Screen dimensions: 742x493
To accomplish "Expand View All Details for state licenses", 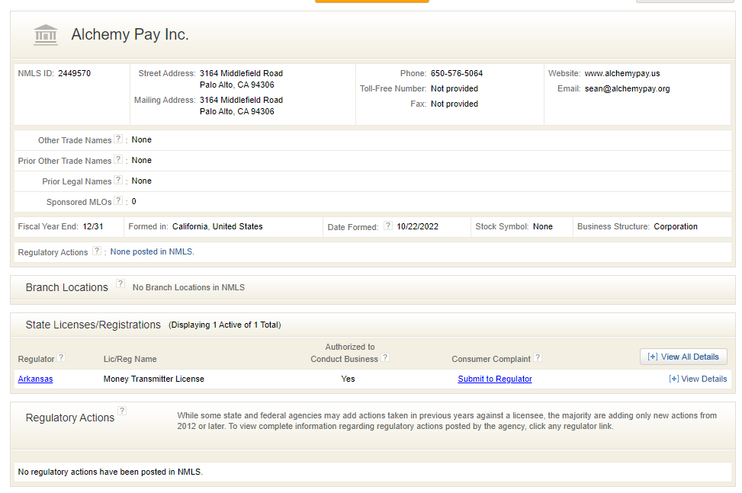I will point(683,356).
